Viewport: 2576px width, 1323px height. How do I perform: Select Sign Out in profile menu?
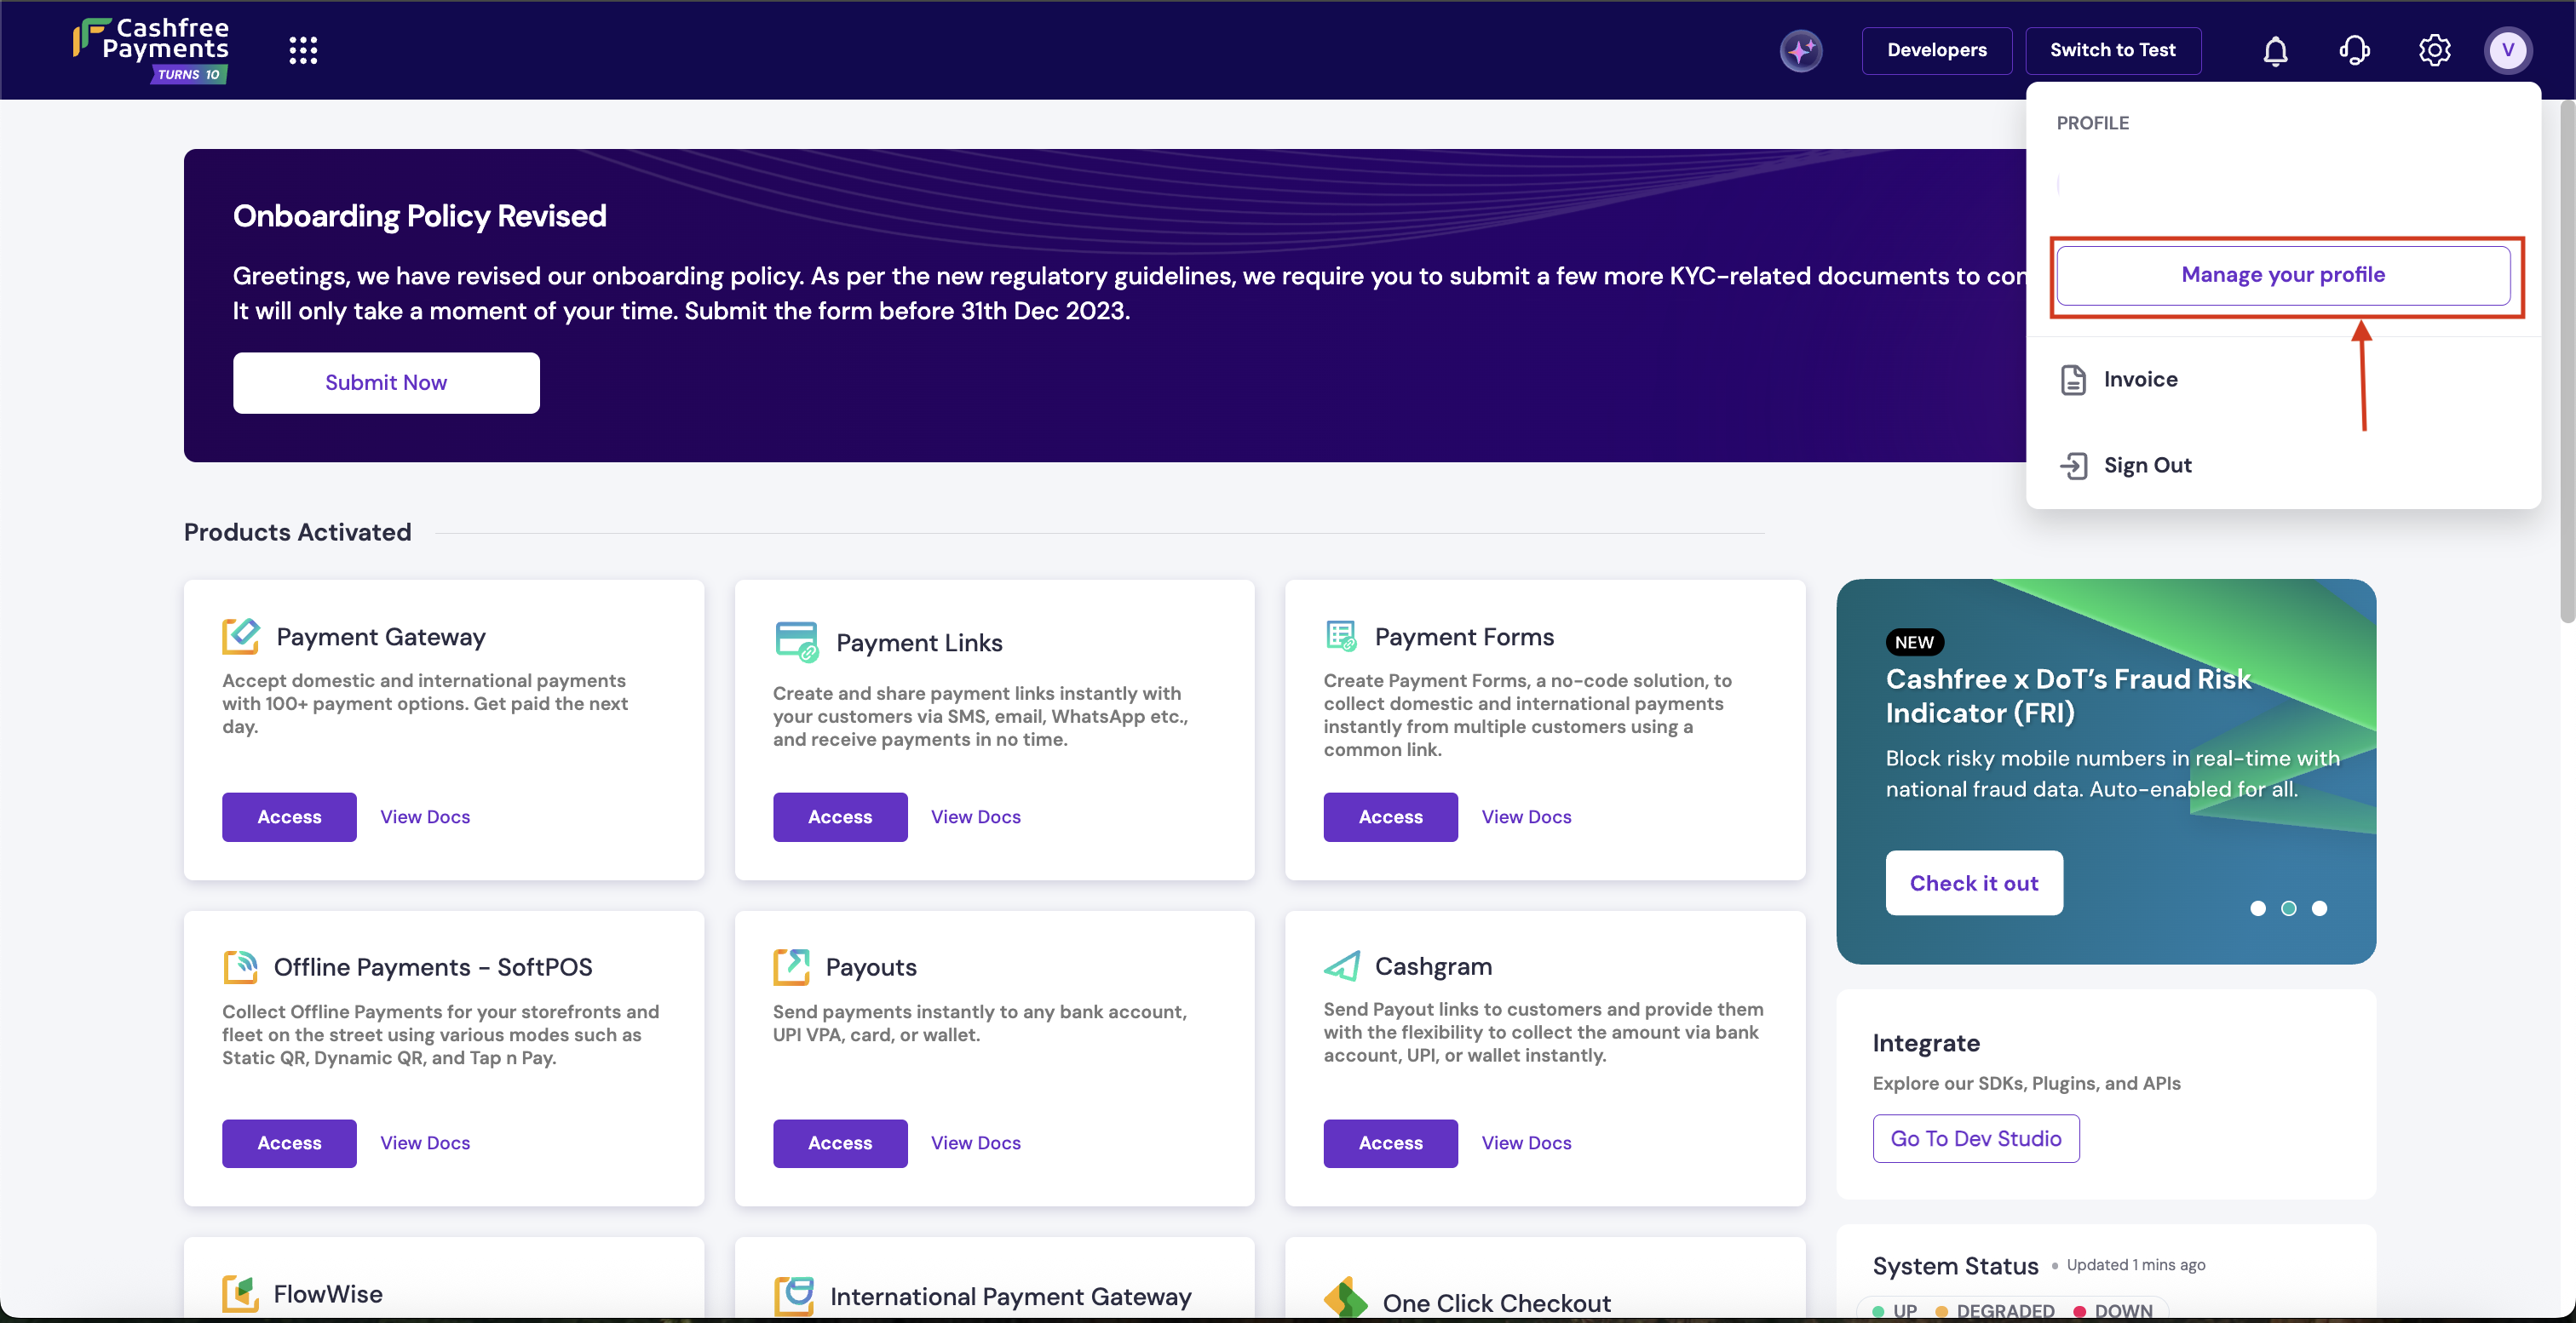coord(2147,466)
